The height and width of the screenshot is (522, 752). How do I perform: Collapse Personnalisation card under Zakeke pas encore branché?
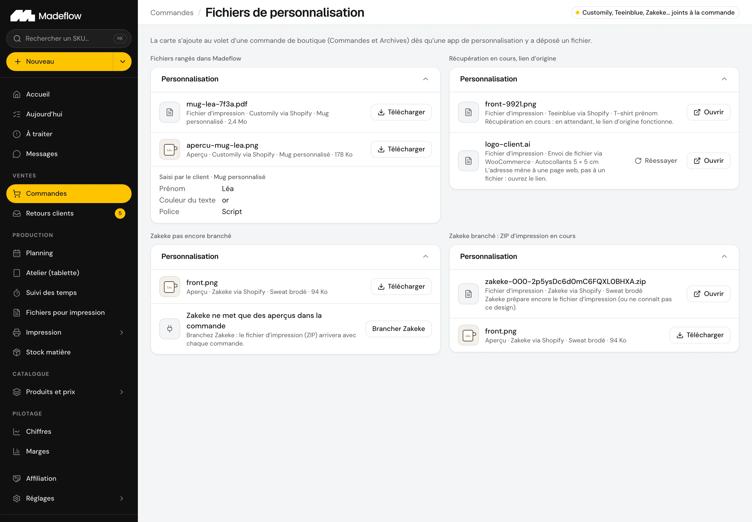(x=425, y=256)
